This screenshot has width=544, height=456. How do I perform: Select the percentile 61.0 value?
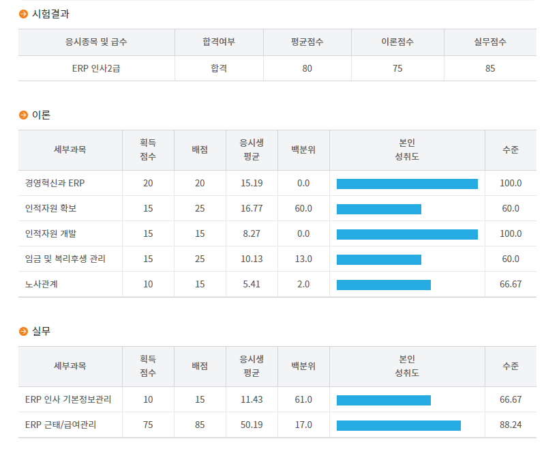(x=303, y=399)
